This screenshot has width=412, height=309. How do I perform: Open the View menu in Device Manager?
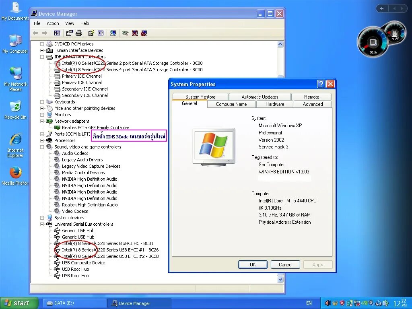coord(70,23)
